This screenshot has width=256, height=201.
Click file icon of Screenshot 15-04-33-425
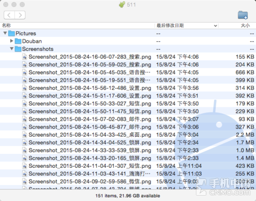click(25, 135)
